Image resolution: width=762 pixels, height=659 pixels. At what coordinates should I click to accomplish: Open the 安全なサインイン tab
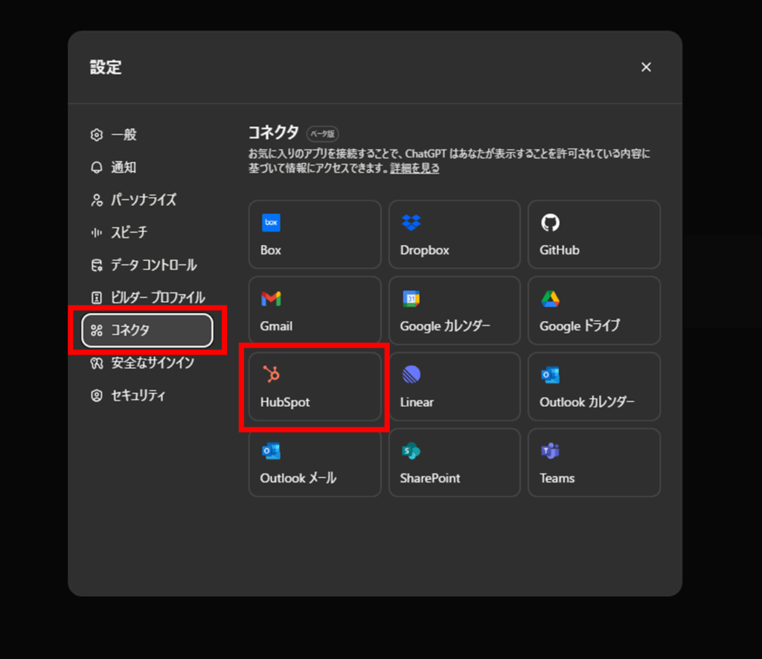(x=147, y=363)
